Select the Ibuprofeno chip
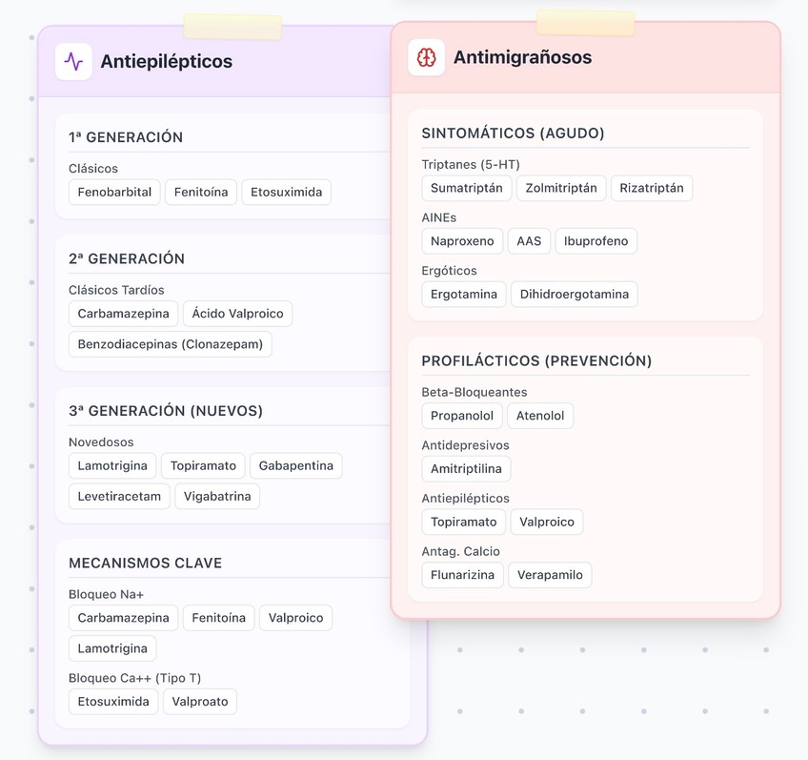This screenshot has height=760, width=808. (x=596, y=241)
